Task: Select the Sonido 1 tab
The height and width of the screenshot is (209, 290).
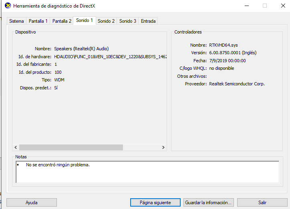Action: [85, 20]
